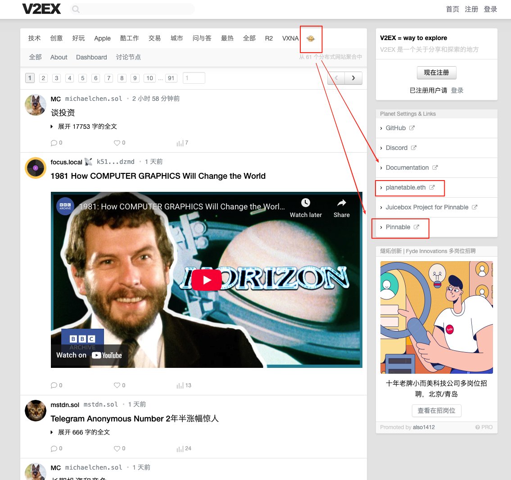Screen dimensions: 511x480
Task: Open the 酷工作 tab
Action: point(129,38)
